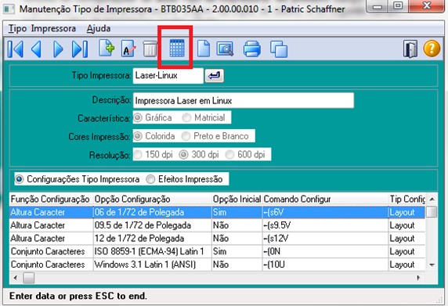Viewport: 448px width, 306px height.
Task: Add a new printer type record
Action: coord(107,48)
